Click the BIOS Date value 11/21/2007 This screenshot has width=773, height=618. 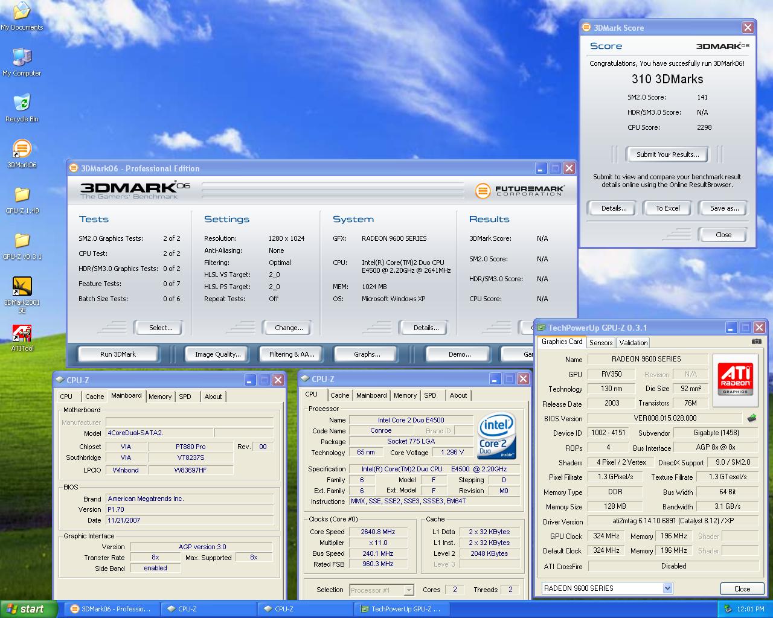(x=190, y=520)
